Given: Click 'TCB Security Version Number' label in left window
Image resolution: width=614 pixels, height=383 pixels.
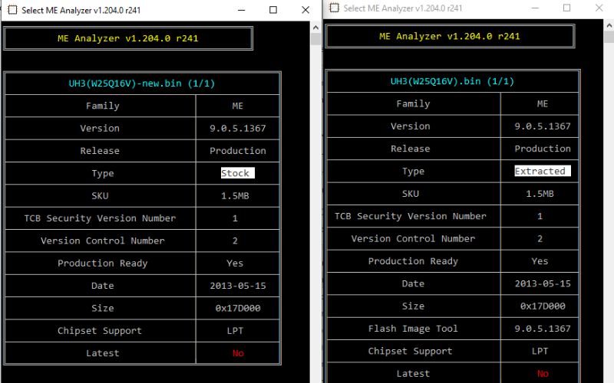Looking at the screenshot, I should coord(100,218).
